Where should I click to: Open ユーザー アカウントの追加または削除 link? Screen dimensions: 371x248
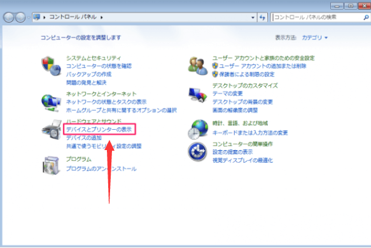(x=262, y=66)
